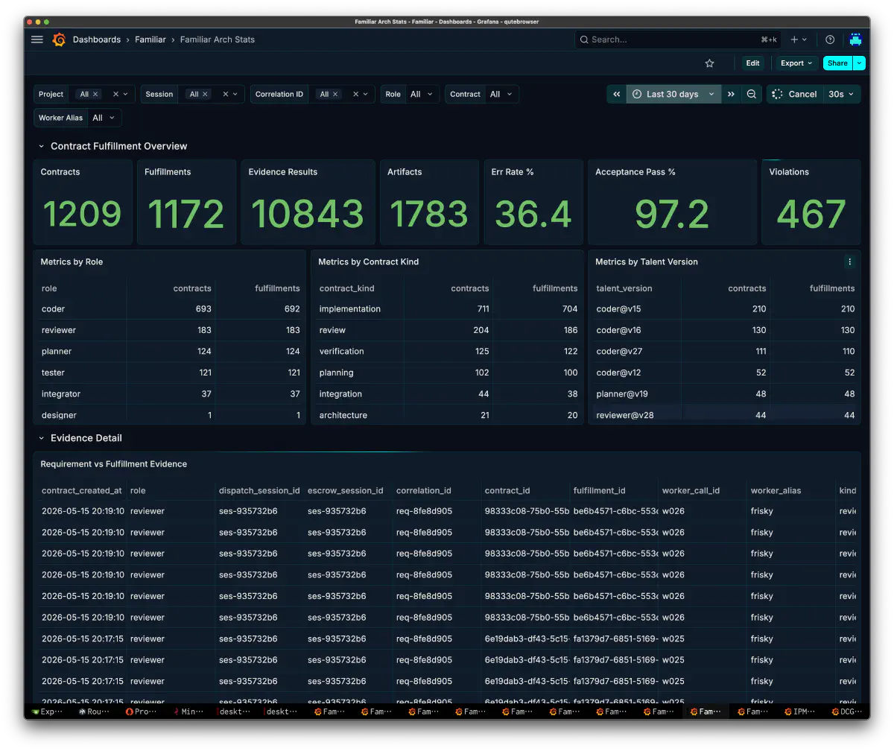Click the Violations stat value 467
894x751 pixels.
coord(811,215)
